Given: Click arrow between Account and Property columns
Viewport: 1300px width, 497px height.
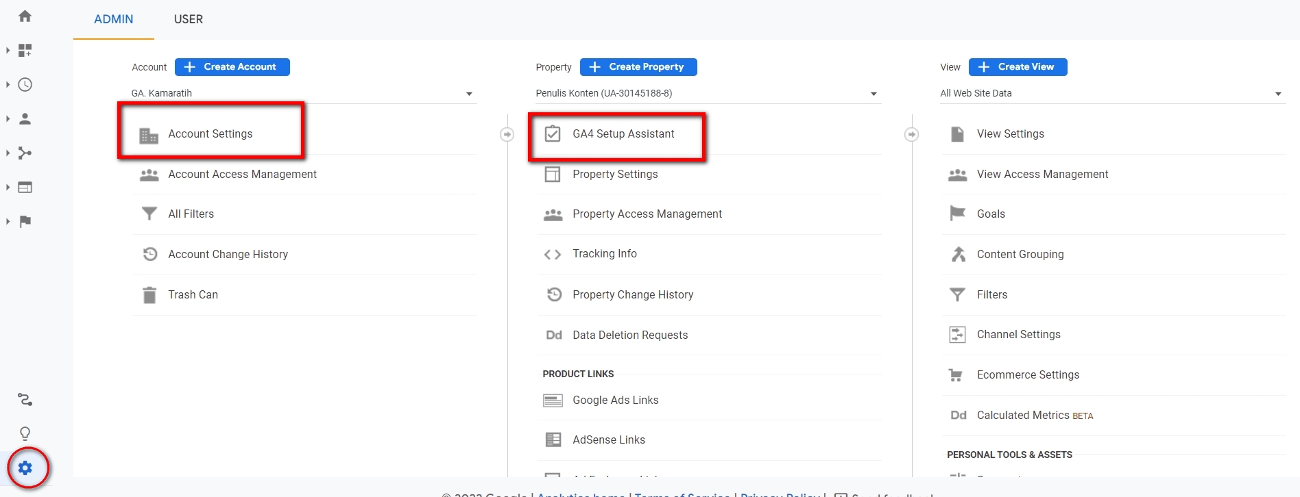Looking at the screenshot, I should (507, 134).
